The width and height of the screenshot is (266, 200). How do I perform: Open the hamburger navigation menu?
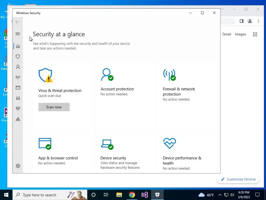(18, 34)
